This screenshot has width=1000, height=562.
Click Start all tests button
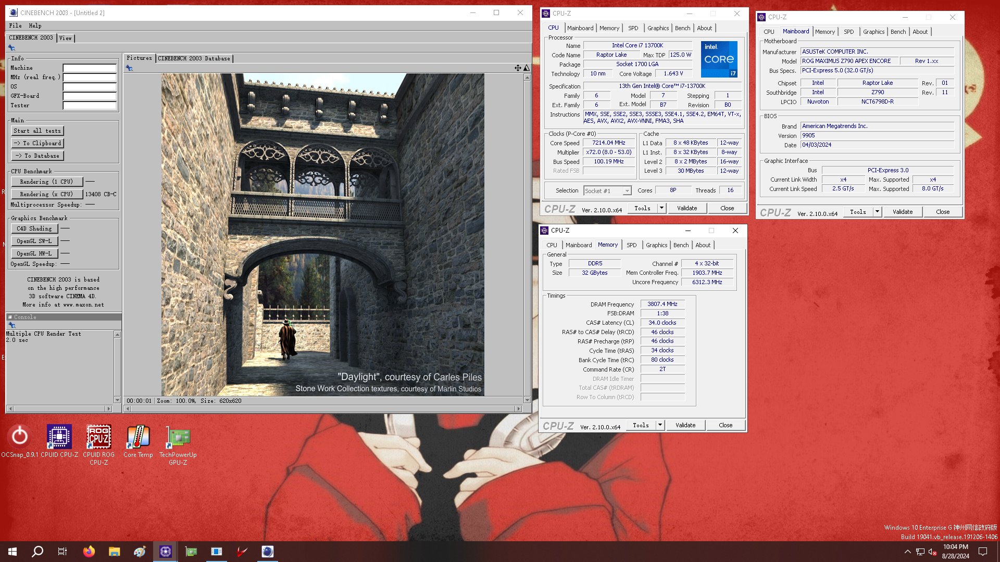[37, 131]
